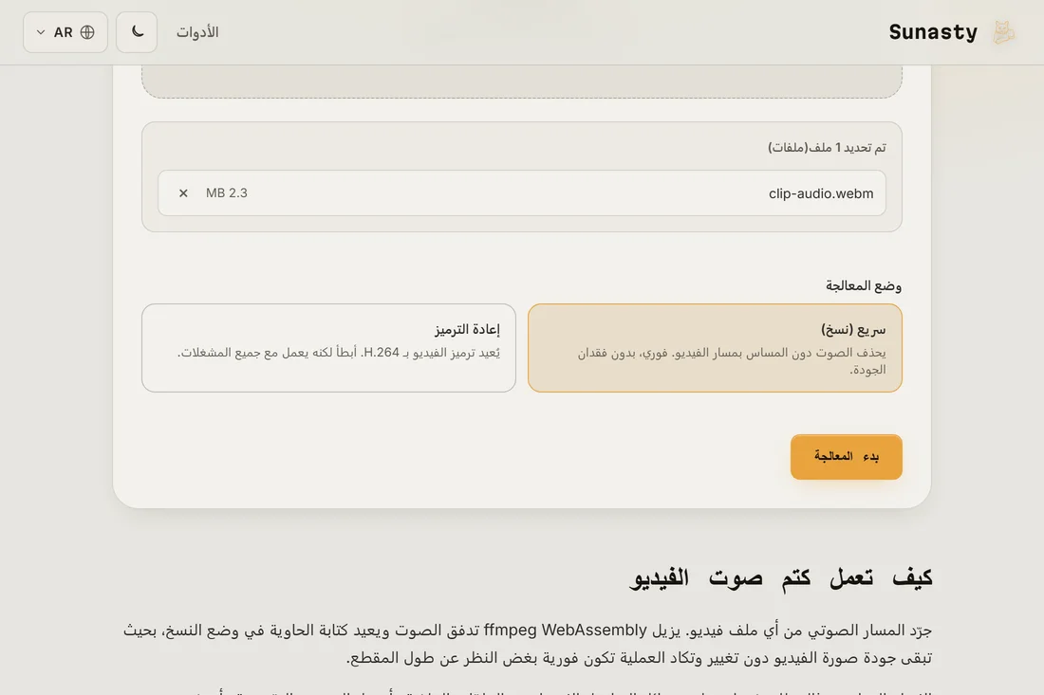Open the AR language dropdown
Image resolution: width=1044 pixels, height=695 pixels.
coord(65,32)
